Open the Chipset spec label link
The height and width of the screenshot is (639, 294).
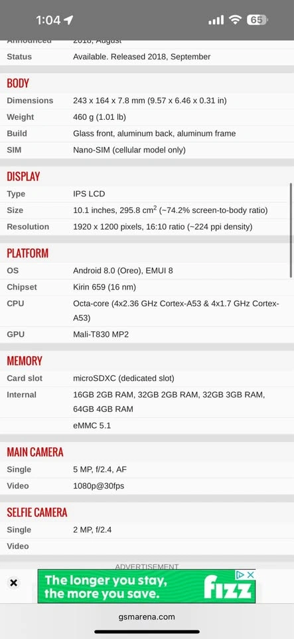pyautogui.click(x=22, y=287)
